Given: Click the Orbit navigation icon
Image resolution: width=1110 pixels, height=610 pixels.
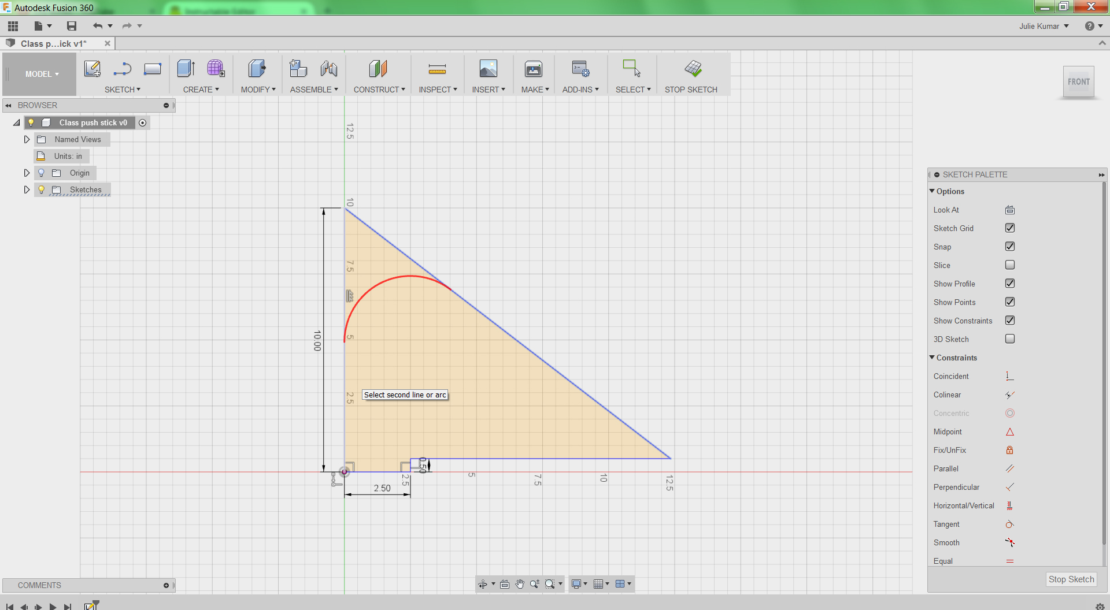Looking at the screenshot, I should (483, 584).
